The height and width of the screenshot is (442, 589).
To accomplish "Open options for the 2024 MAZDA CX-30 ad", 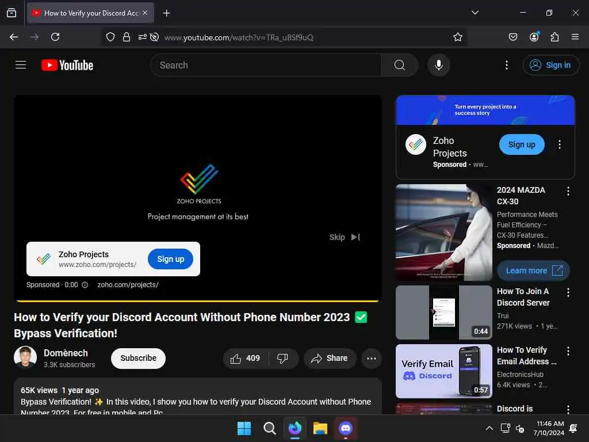I will [568, 191].
